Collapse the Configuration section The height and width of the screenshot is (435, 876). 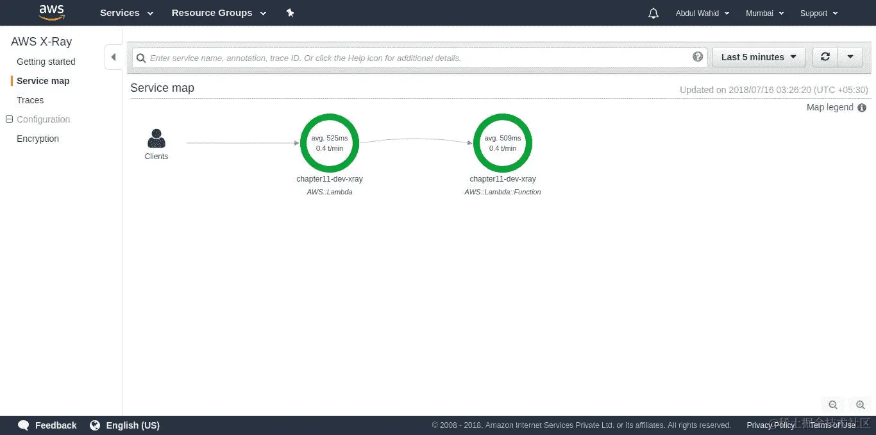[x=9, y=119]
